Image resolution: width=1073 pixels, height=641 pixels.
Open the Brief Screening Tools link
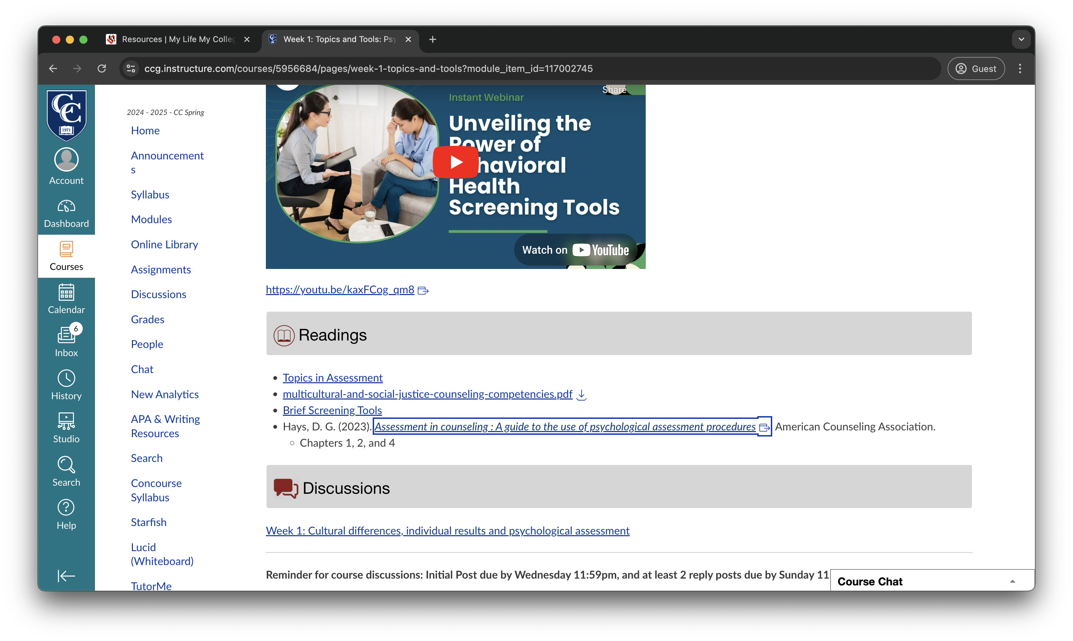coord(332,410)
